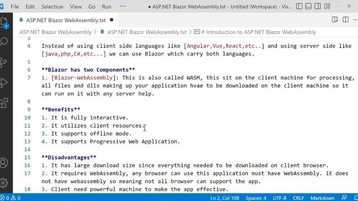Click the line 'It supports offline mode.'
Viewport: 358px width, 201px height.
(x=91, y=133)
